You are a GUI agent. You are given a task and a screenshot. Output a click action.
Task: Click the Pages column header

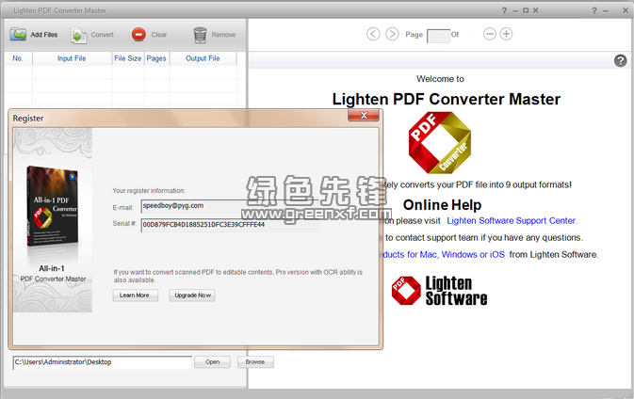[156, 58]
